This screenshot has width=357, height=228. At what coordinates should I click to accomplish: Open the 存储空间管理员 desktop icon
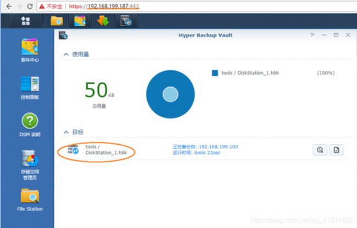pyautogui.click(x=30, y=165)
